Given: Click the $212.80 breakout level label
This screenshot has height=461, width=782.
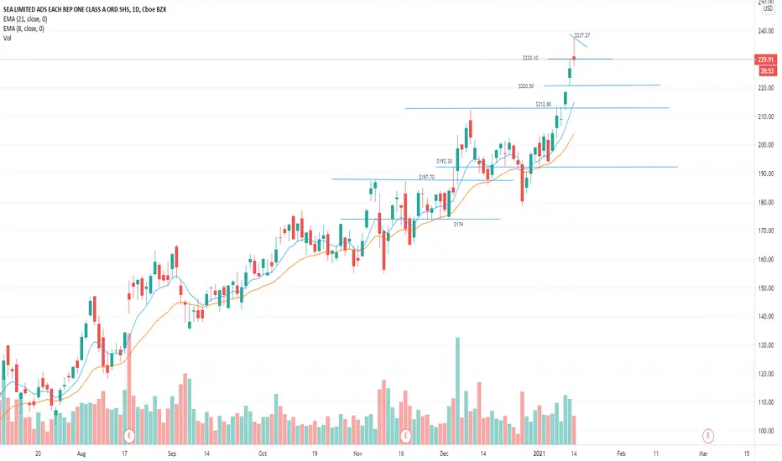Looking at the screenshot, I should (x=543, y=104).
